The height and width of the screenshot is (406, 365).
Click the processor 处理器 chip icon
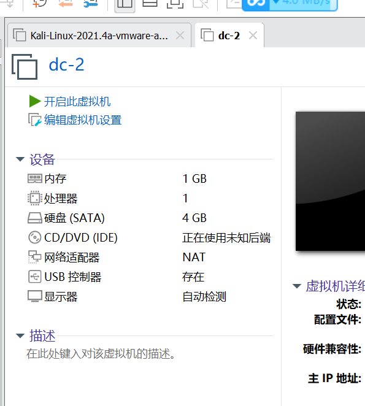tap(35, 198)
